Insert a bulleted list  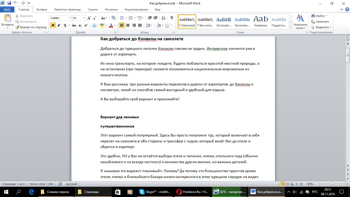pyautogui.click(x=122, y=18)
